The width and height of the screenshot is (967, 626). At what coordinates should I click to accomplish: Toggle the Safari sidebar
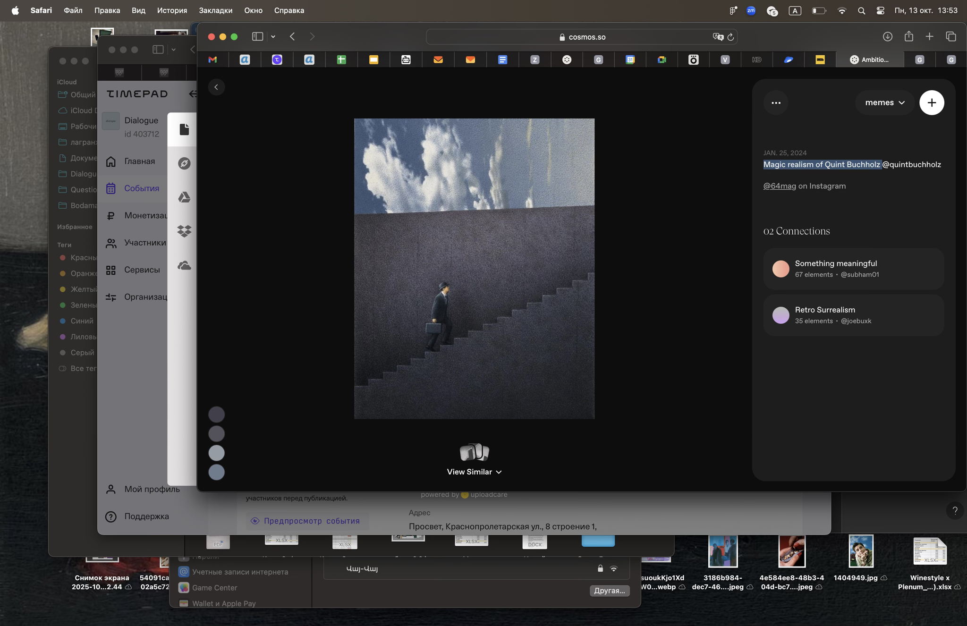pos(257,36)
